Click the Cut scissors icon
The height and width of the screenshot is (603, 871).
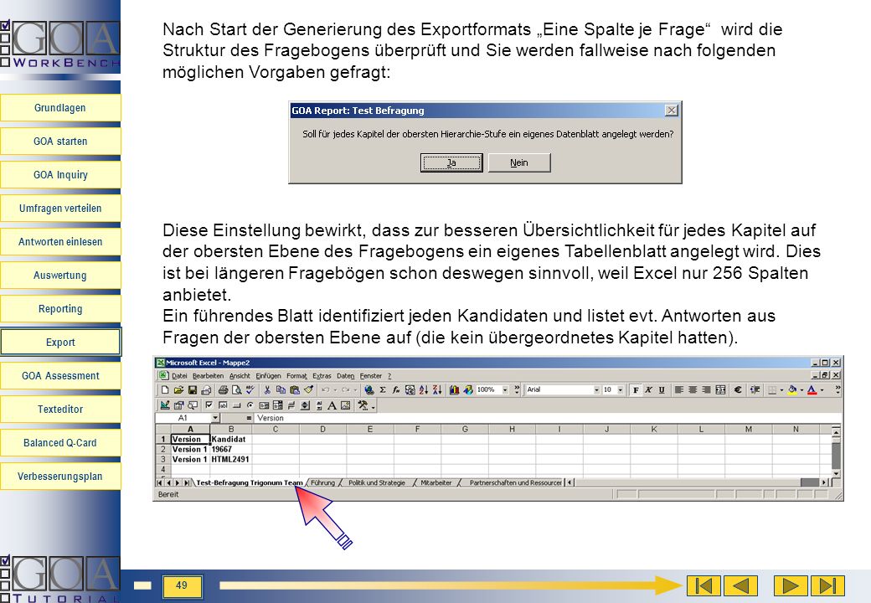267,389
